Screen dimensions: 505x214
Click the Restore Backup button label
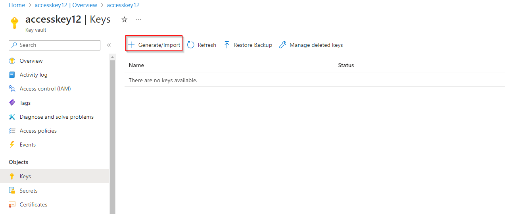click(253, 45)
